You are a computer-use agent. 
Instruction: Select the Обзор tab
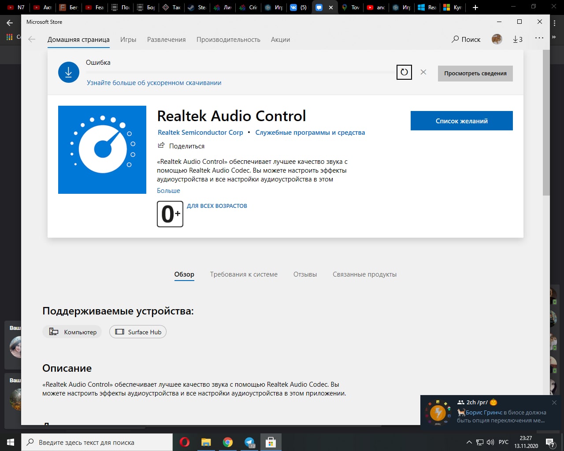(x=184, y=274)
